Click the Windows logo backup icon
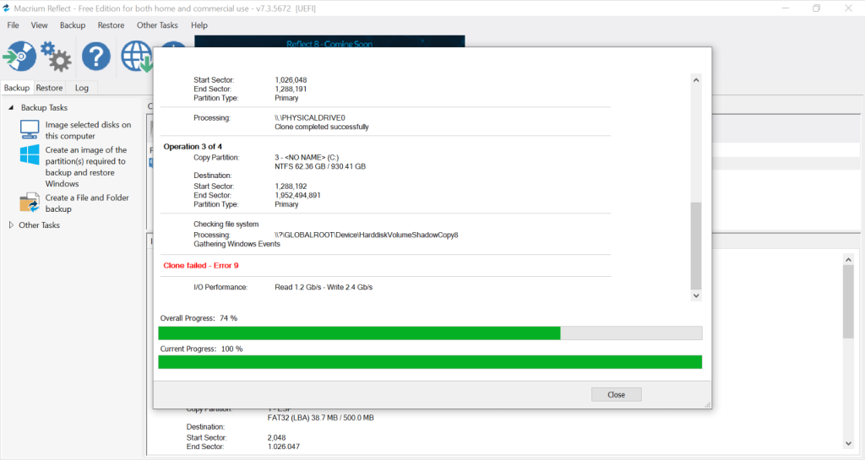 30,155
